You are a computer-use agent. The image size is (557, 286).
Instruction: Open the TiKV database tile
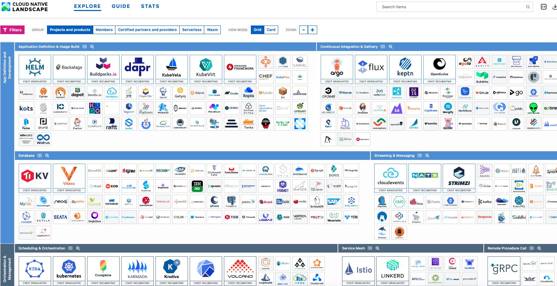point(35,178)
